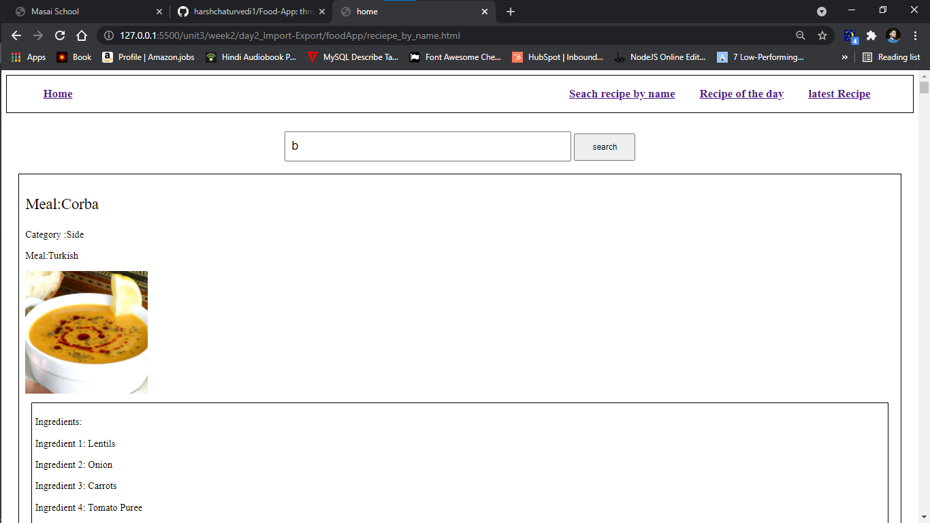Image resolution: width=930 pixels, height=523 pixels.
Task: Click Ingredient 1: Lentils
Action: coord(76,443)
